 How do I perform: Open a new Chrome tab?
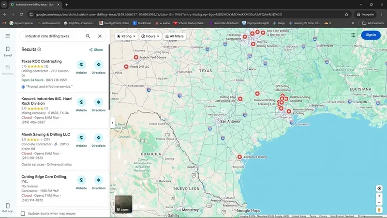67,4
